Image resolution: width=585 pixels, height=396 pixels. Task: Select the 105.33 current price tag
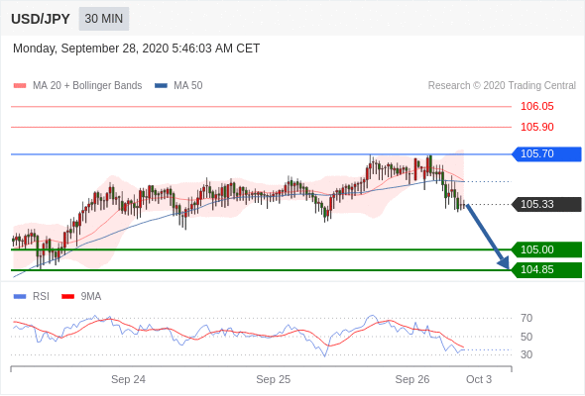546,205
